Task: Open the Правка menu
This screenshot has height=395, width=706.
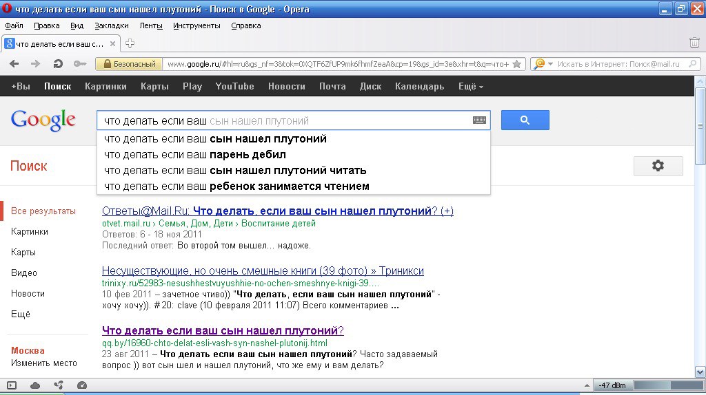Action: (47, 25)
